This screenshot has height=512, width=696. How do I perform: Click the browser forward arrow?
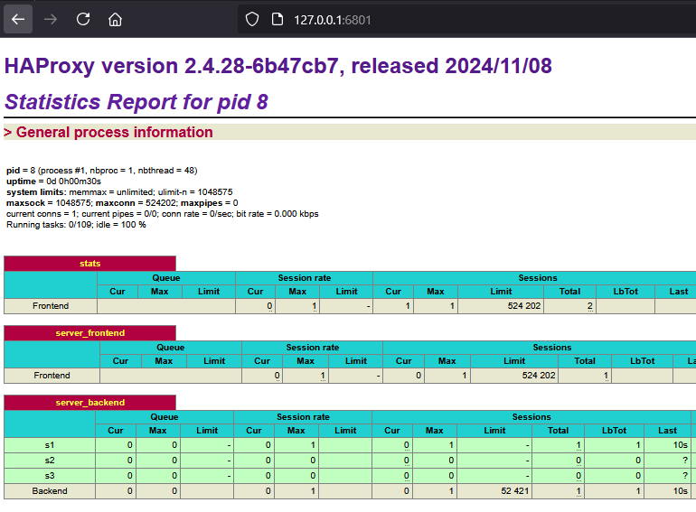tap(51, 20)
